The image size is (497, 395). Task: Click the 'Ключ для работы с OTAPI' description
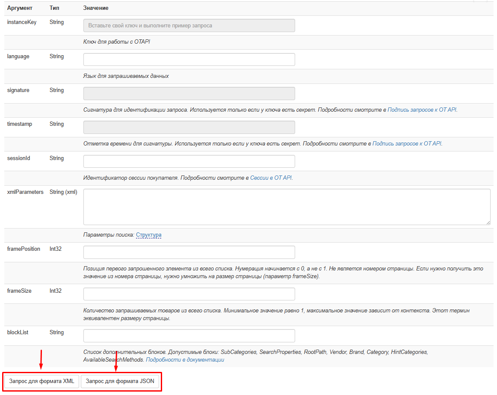[x=117, y=42]
